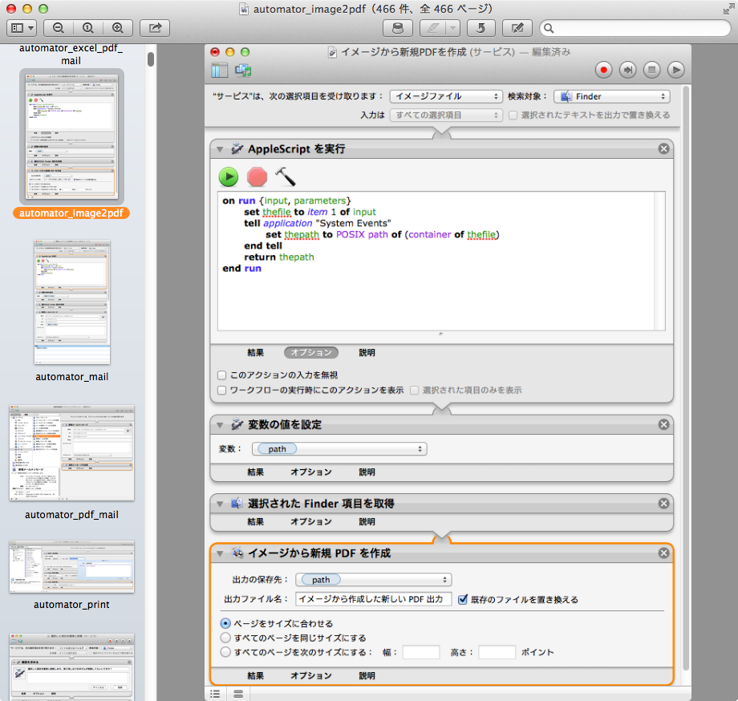738x701 pixels.
Task: Click the Share icon in Preview toolbar
Action: coord(155,28)
